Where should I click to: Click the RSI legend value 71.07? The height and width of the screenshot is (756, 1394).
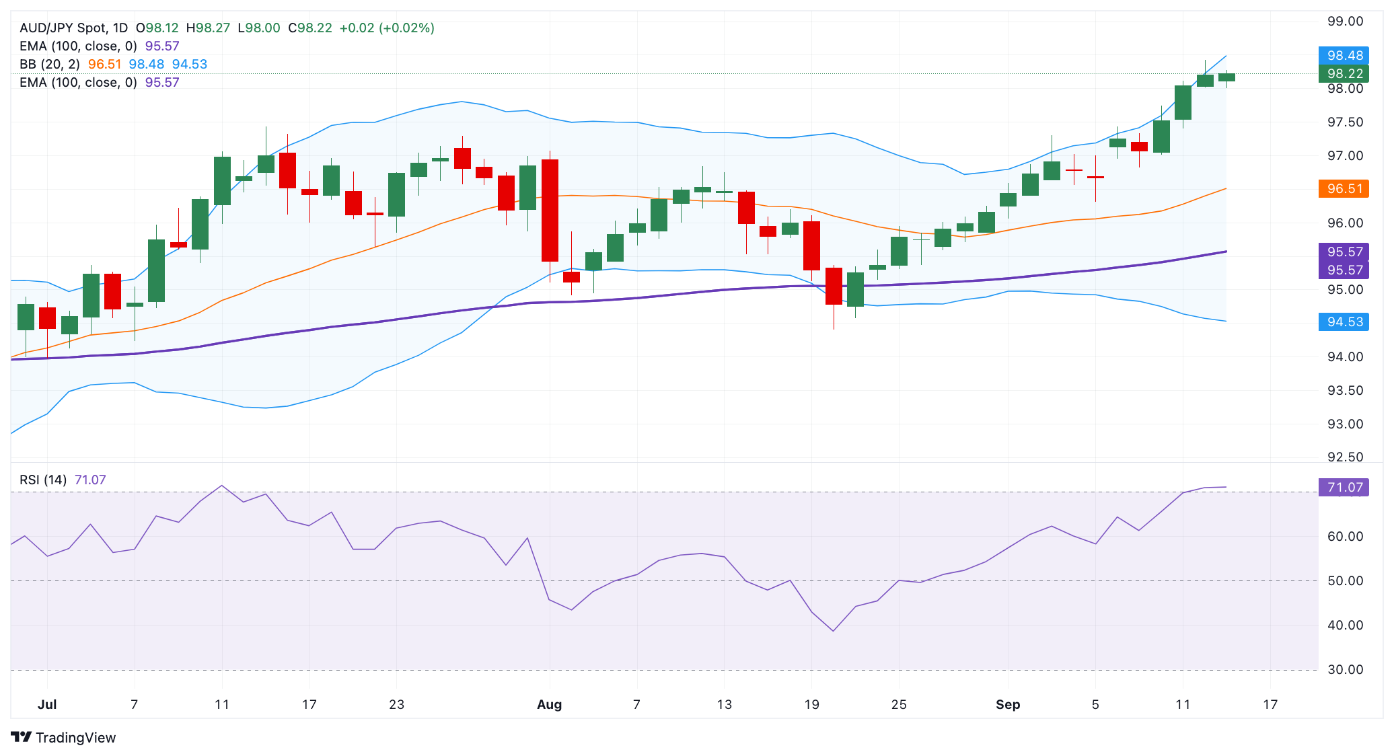tap(90, 480)
